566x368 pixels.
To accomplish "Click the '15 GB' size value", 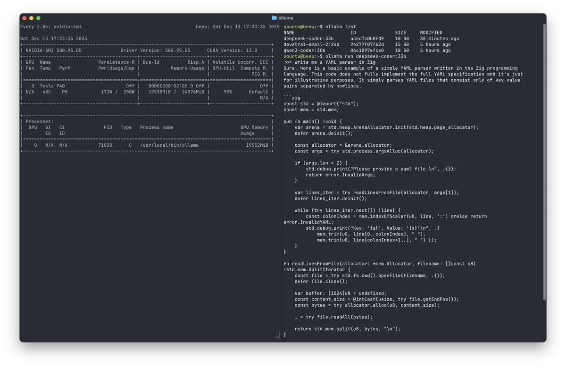I will pyautogui.click(x=402, y=45).
